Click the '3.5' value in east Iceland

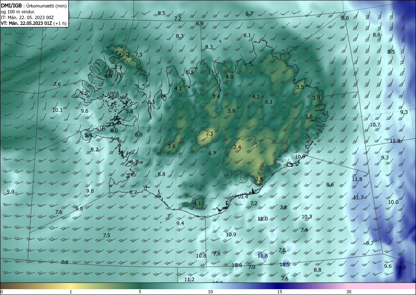point(300,87)
